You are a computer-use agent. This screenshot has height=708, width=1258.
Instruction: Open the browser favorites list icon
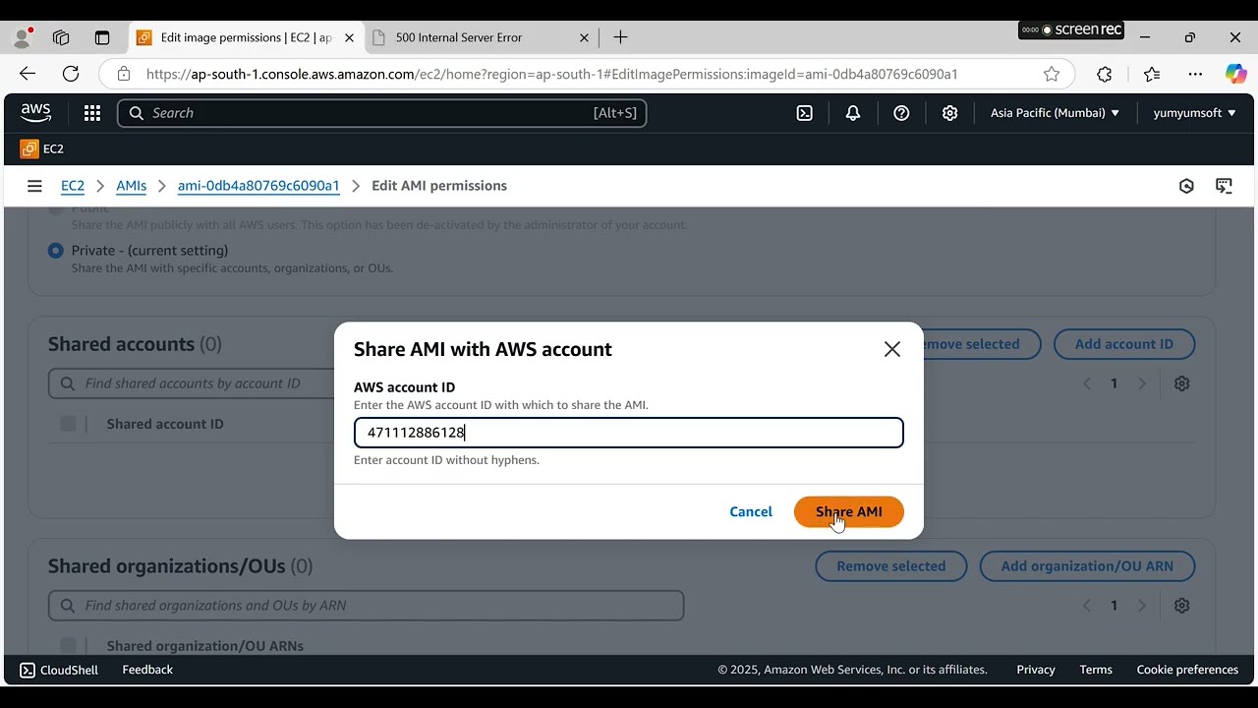[x=1152, y=74]
